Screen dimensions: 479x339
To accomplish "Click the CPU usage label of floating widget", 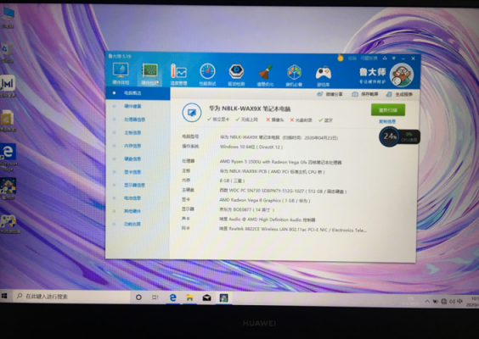I will [x=409, y=140].
